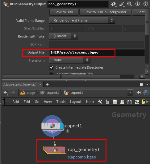Open the Tools menu
Screen dimensions: 150x164
(61, 102)
